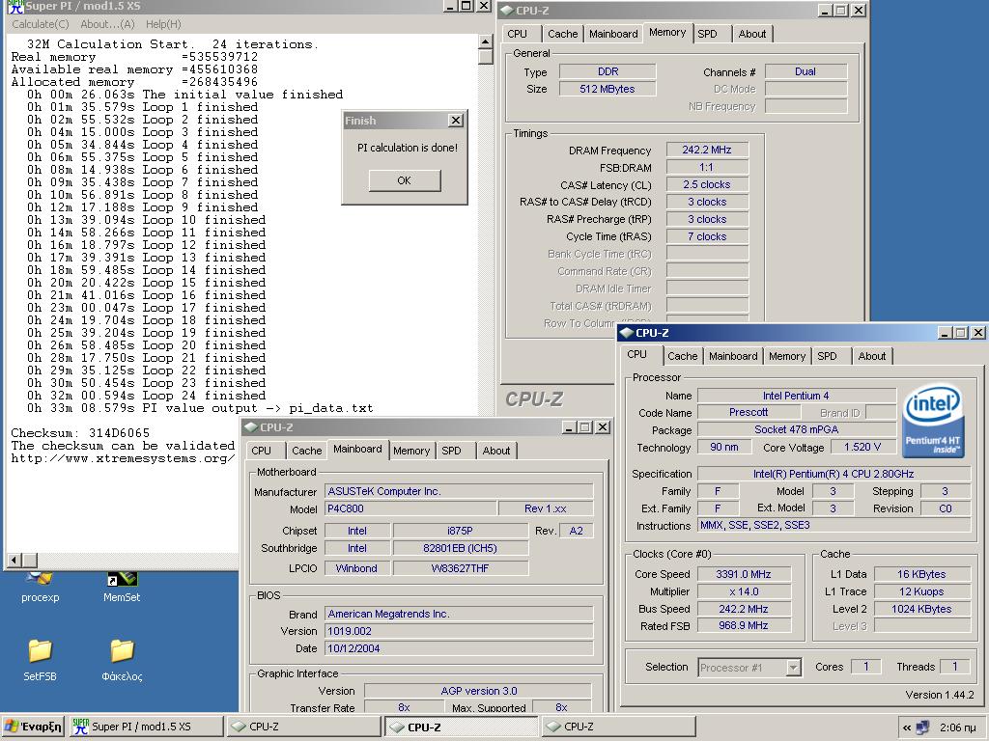Screen dimensions: 989x741
Task: Click the BIOS date 10/12/2004 field
Action: pos(459,648)
